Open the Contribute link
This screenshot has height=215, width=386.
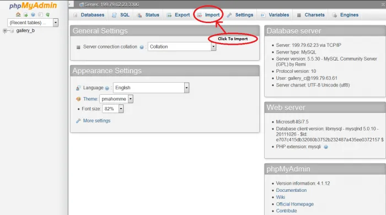[x=286, y=211]
